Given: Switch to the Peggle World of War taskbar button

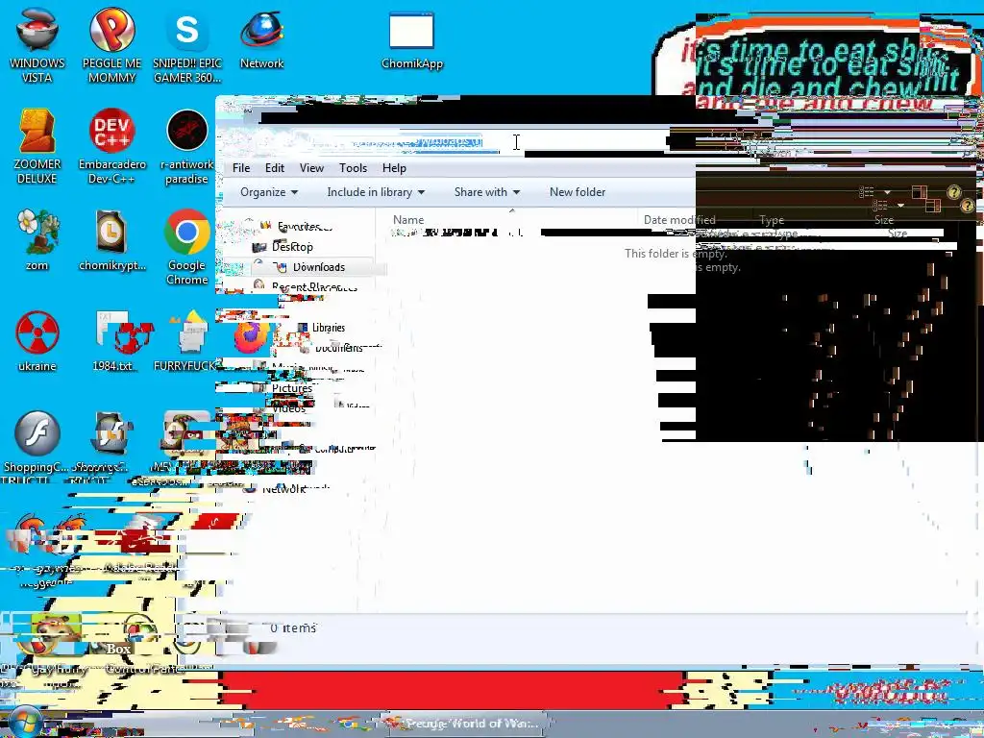Looking at the screenshot, I should tap(466, 724).
